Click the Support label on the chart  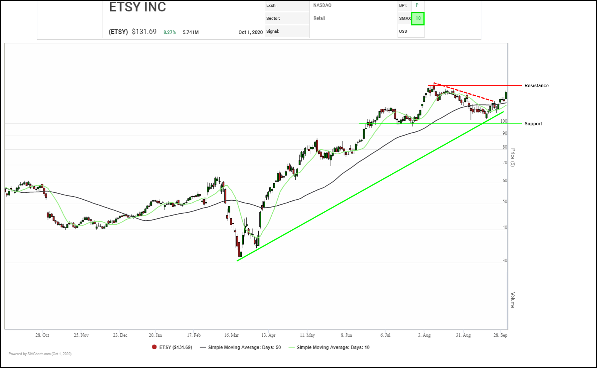tap(533, 124)
